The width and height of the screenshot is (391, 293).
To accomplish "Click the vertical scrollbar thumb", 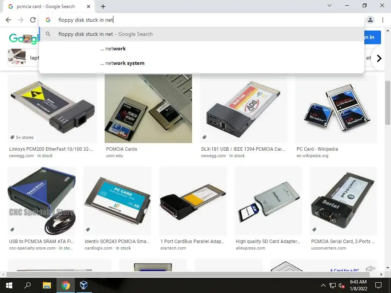I will [x=388, y=103].
